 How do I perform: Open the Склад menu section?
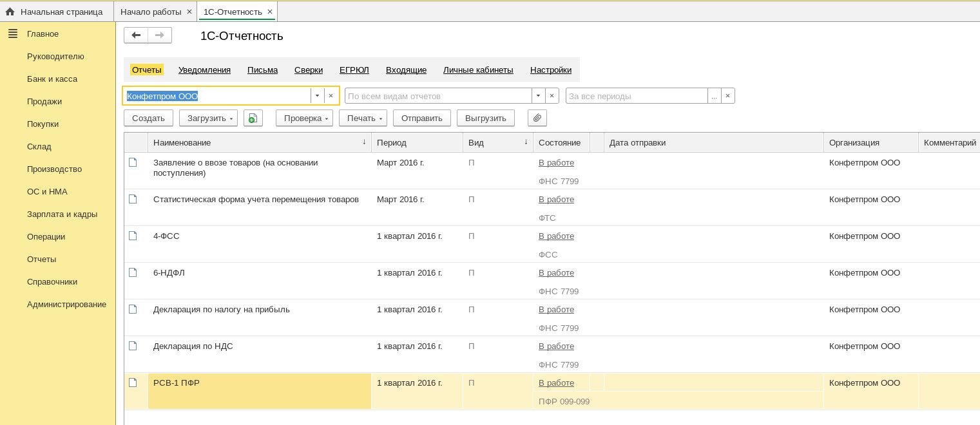[39, 146]
